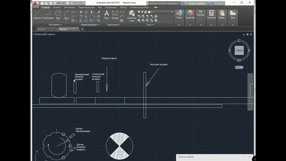The width and height of the screenshot is (286, 161).
Task: Switch to the Вставка ribbon tab
Action: pyautogui.click(x=57, y=8)
